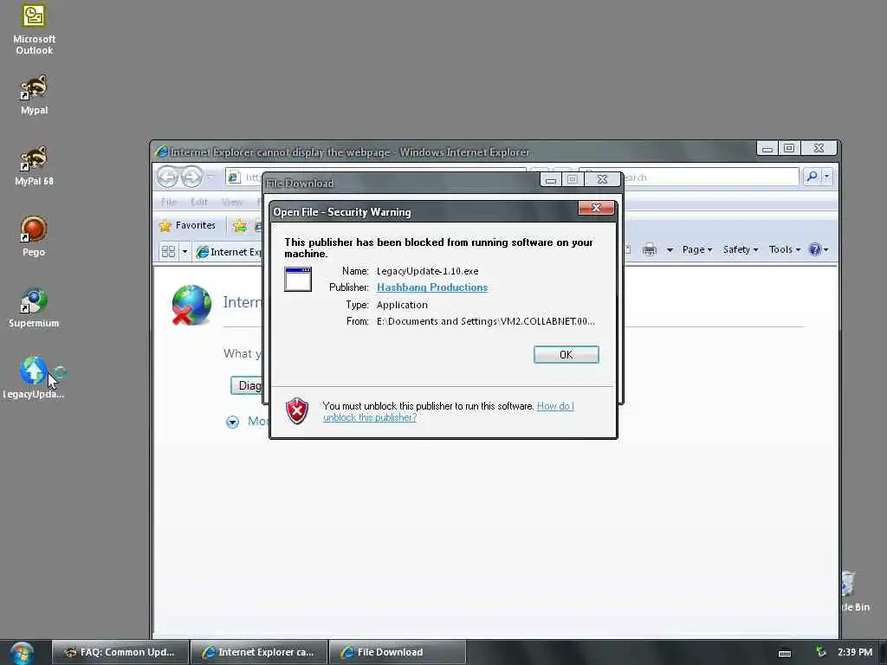The height and width of the screenshot is (665, 887).
Task: Open the Edit menu in Internet Explorer
Action: pos(198,202)
